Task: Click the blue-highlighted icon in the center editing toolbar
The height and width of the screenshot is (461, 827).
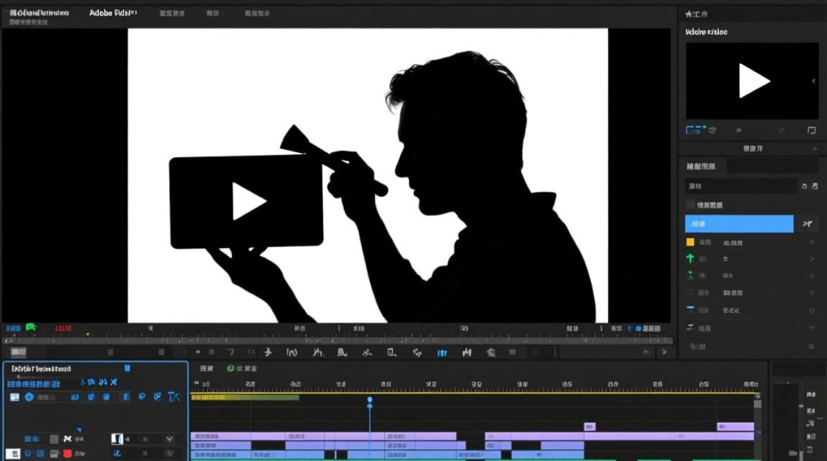Action: pos(442,352)
